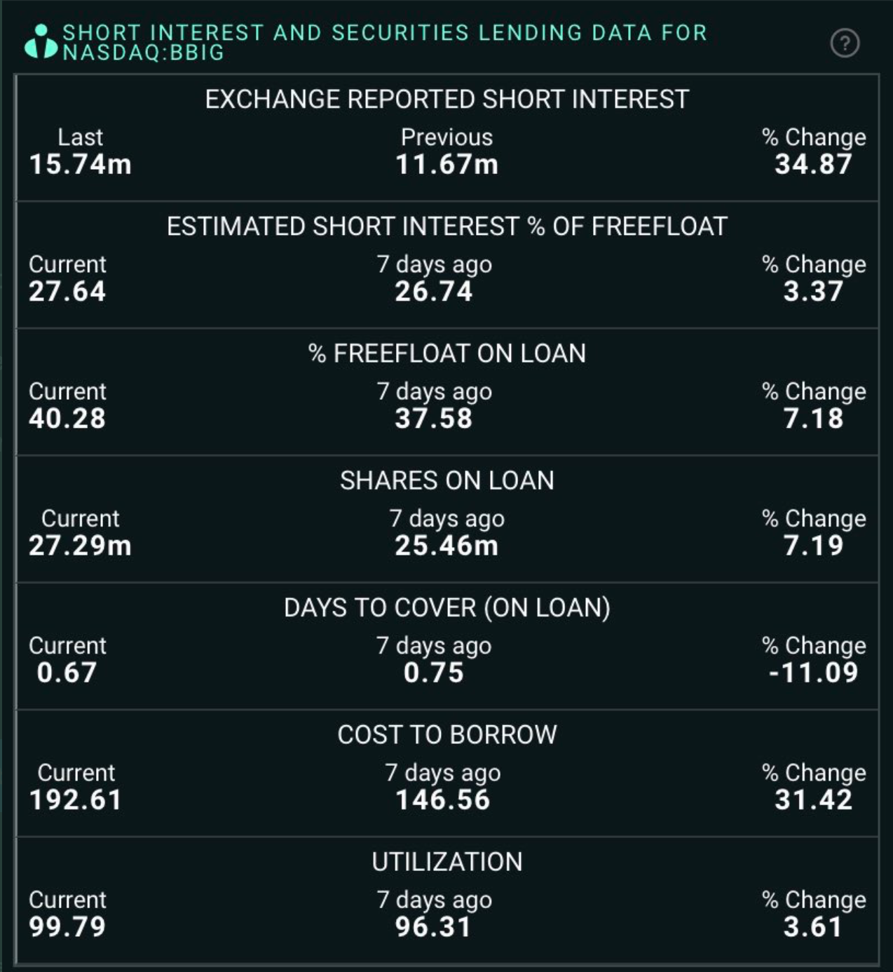Select the Cost To Borrow heading

pos(447,734)
